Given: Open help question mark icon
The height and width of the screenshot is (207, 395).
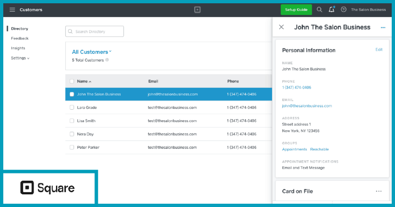Looking at the screenshot, I should click(343, 9).
